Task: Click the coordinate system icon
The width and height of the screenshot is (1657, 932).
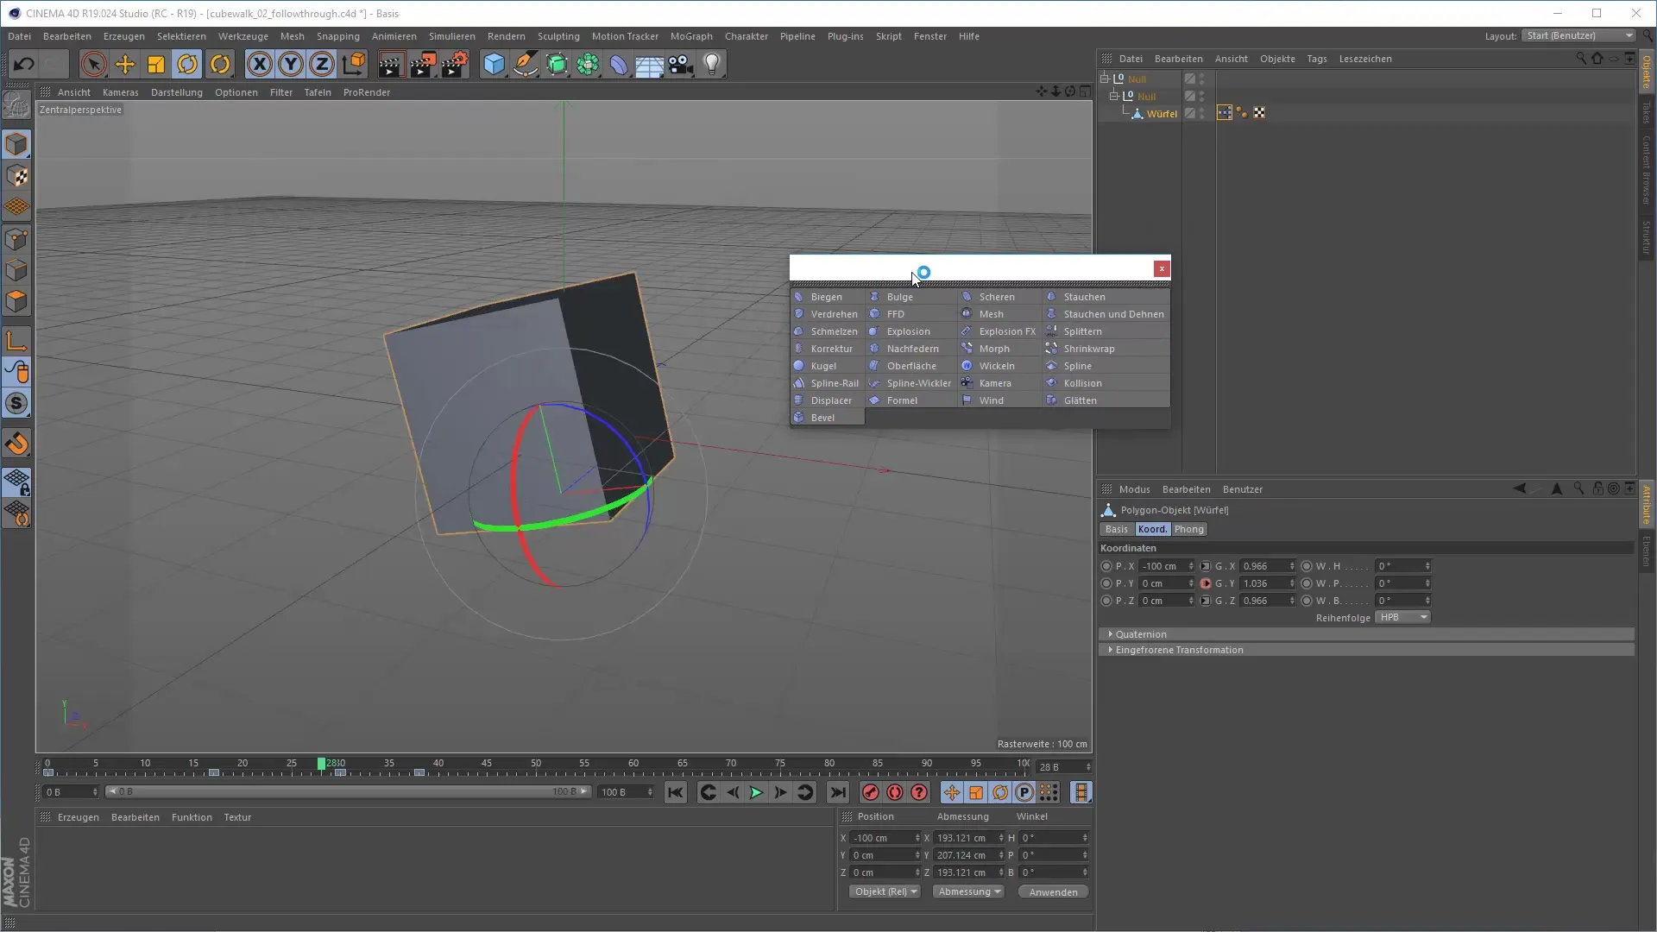Action: 354,64
